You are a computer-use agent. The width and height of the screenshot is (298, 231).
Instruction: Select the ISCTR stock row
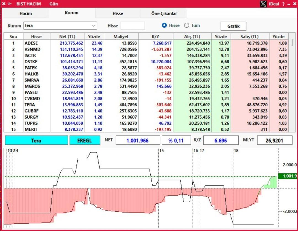click(146, 55)
